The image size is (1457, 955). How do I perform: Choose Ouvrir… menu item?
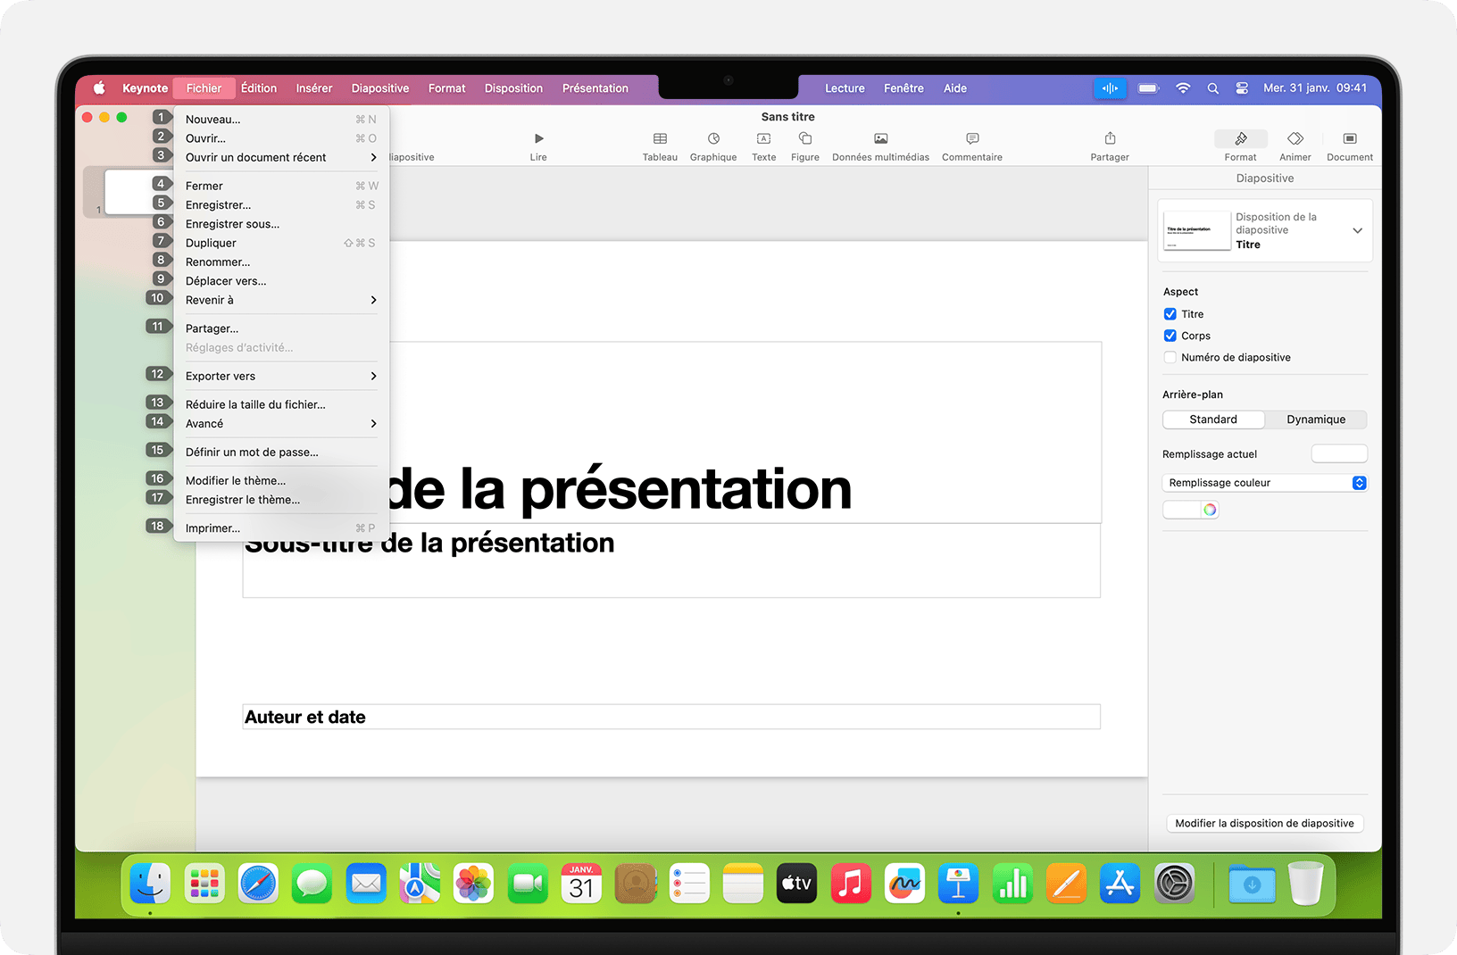(281, 138)
